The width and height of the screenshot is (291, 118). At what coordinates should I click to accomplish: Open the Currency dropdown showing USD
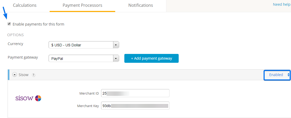point(84,45)
